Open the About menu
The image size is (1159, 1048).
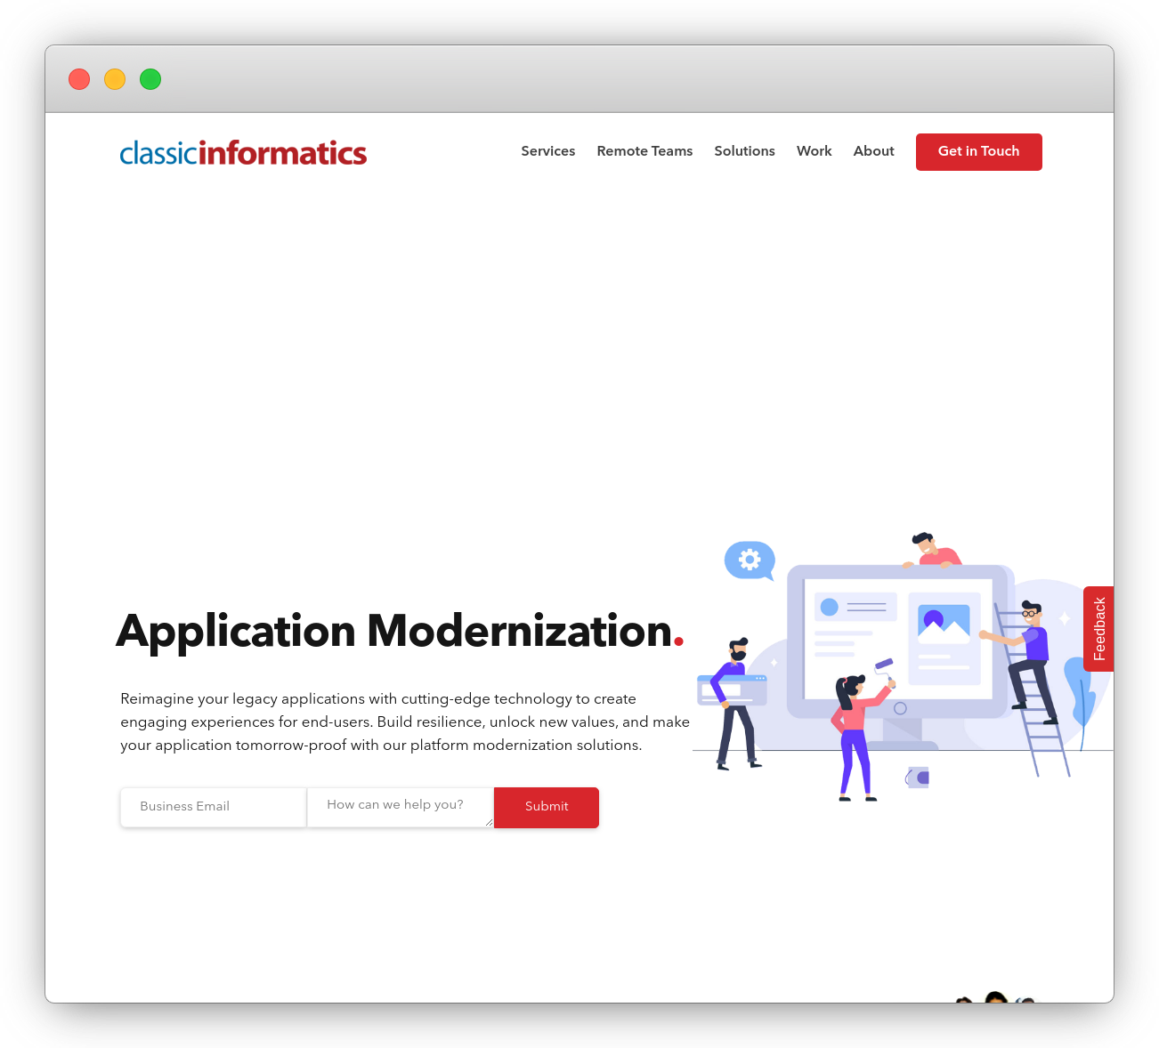pos(873,151)
